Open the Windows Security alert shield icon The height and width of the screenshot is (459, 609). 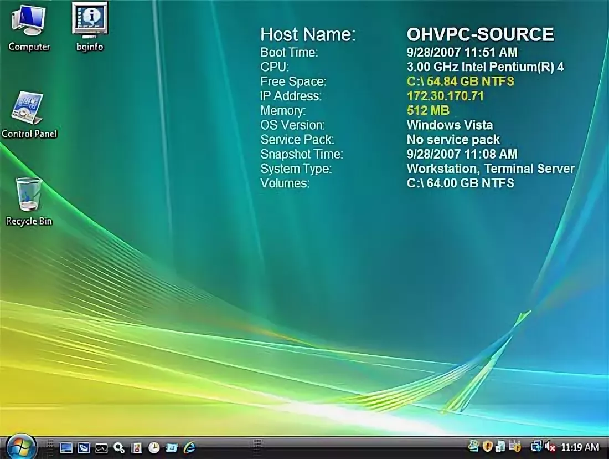pyautogui.click(x=487, y=446)
